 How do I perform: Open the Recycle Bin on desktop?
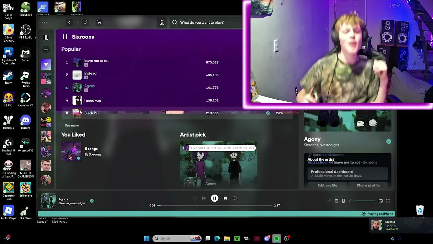(x=420, y=211)
